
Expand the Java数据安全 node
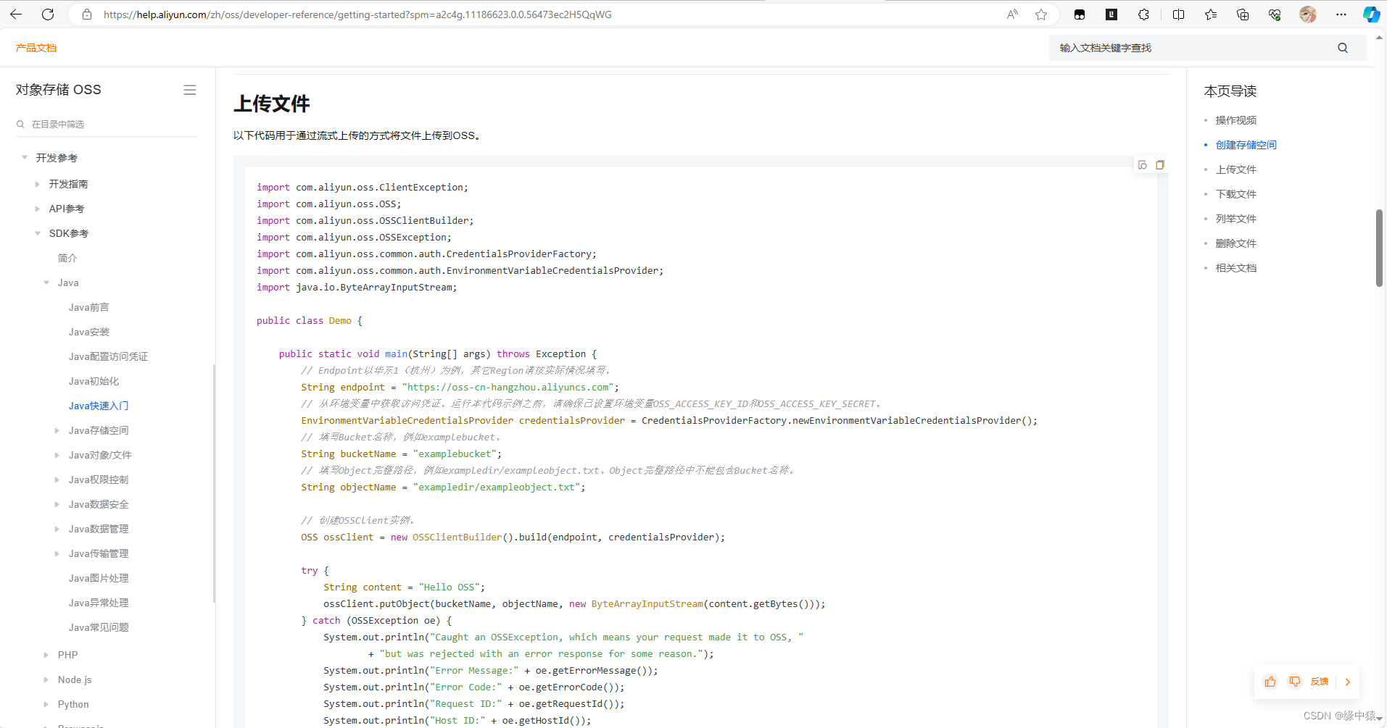point(57,504)
